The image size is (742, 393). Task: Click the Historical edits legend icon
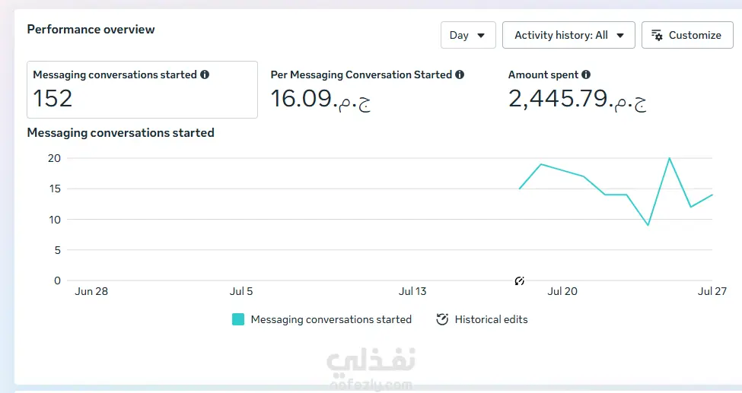click(442, 319)
